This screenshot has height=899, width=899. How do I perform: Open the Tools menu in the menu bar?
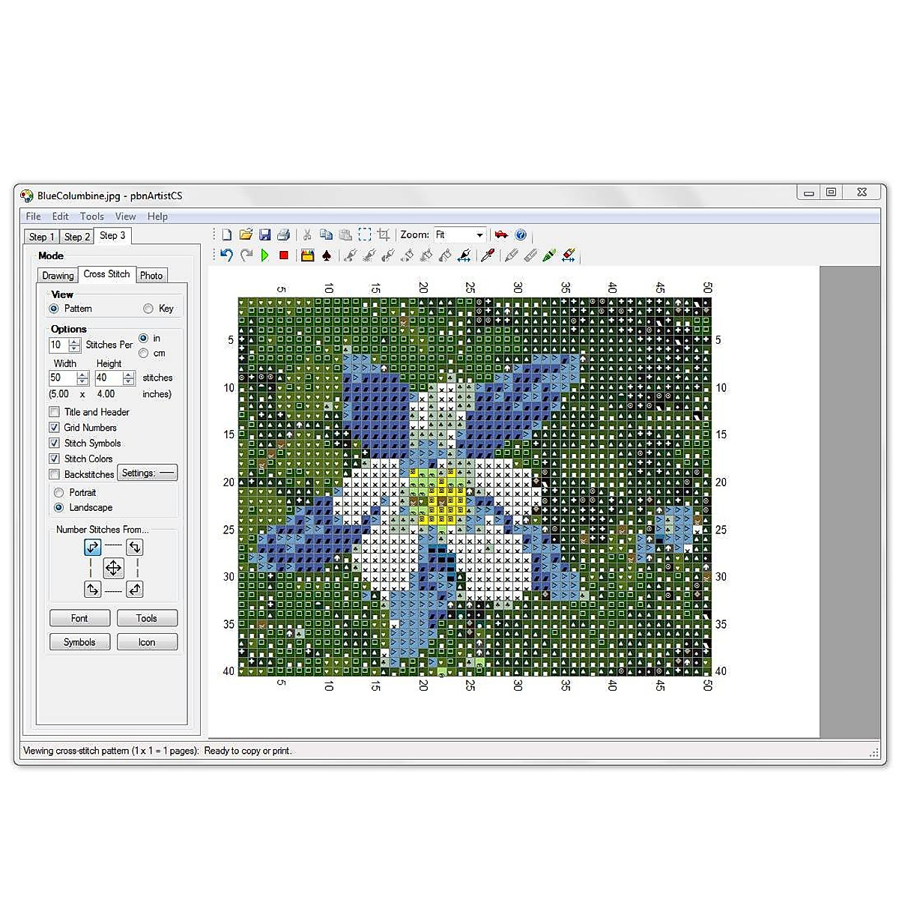click(91, 217)
